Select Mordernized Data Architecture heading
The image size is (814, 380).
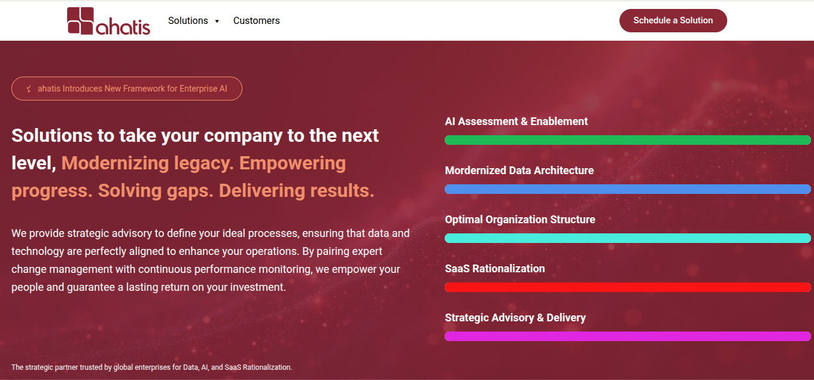(519, 171)
